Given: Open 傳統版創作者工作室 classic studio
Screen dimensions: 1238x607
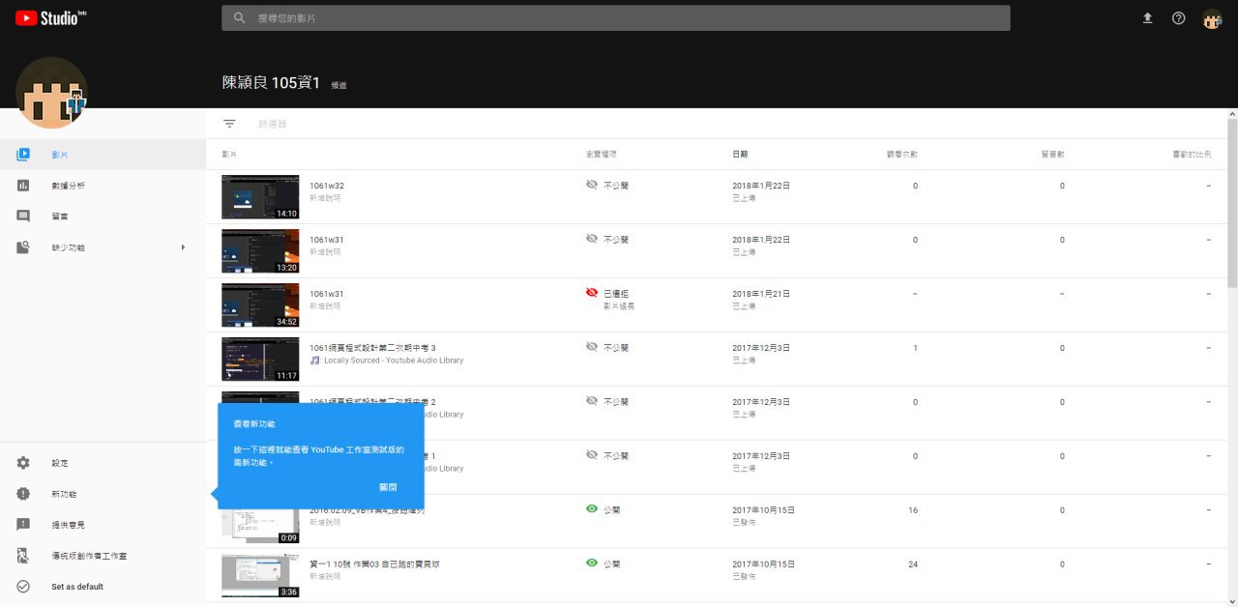Looking at the screenshot, I should (x=89, y=556).
